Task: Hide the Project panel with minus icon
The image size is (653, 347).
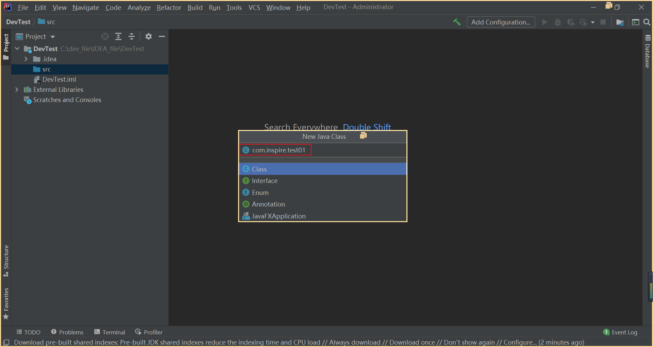Action: point(162,36)
